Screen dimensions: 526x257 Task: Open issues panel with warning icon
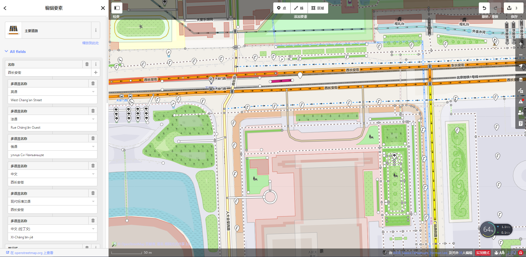point(521,101)
